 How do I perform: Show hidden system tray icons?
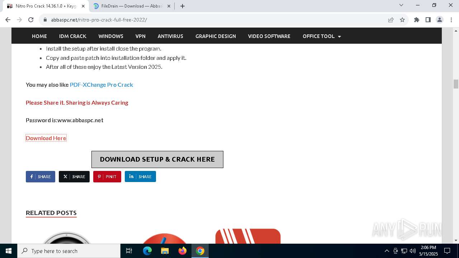[x=387, y=251]
